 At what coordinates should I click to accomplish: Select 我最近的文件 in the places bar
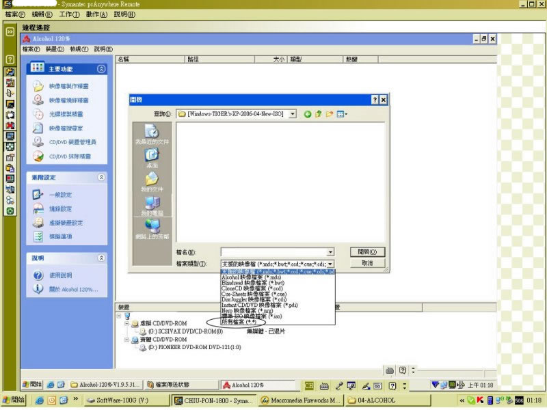point(152,135)
